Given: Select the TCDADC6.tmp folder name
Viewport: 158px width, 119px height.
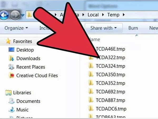Looking at the screenshot, I should (111, 109).
